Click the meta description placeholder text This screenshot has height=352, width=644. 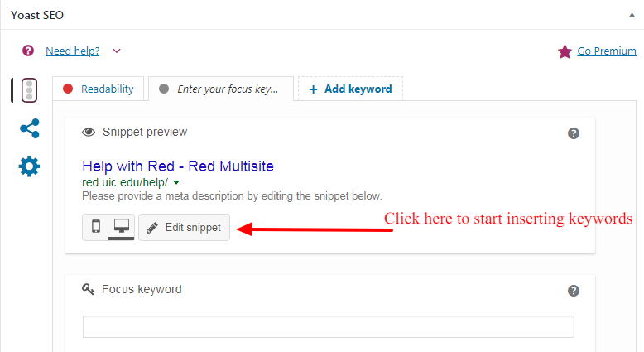click(x=232, y=196)
